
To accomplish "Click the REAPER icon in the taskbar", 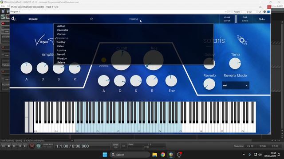I will tap(171, 155).
